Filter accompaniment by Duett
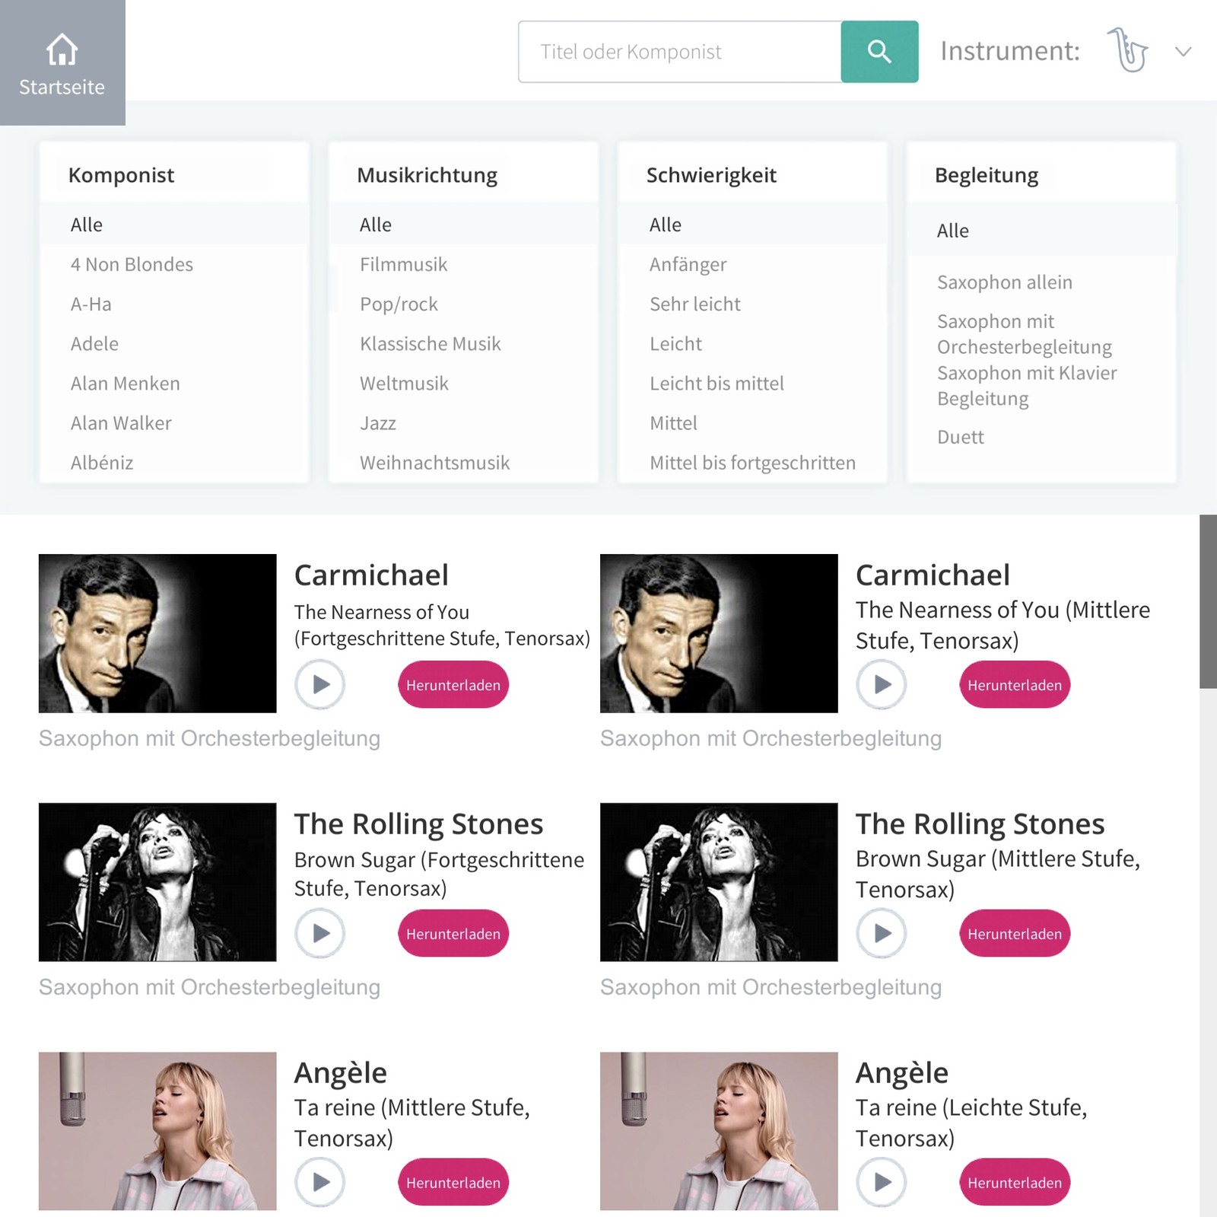The height and width of the screenshot is (1217, 1217). pos(961,437)
